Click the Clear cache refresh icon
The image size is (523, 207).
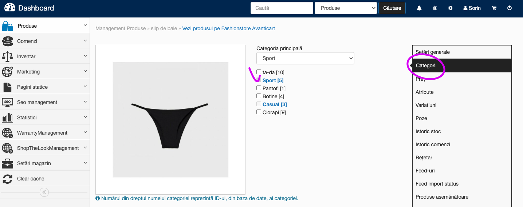(x=7, y=179)
